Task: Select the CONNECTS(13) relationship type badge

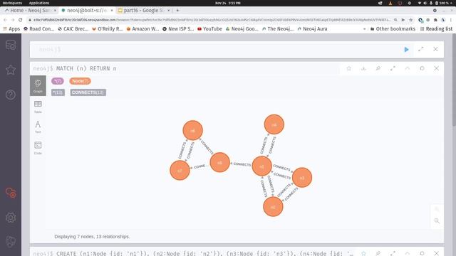Action: coord(88,92)
